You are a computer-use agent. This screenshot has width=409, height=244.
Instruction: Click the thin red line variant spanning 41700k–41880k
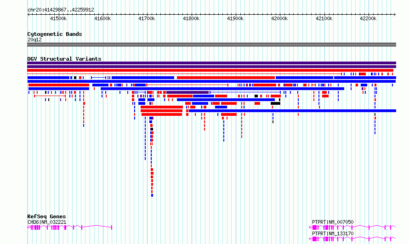pos(187,85)
